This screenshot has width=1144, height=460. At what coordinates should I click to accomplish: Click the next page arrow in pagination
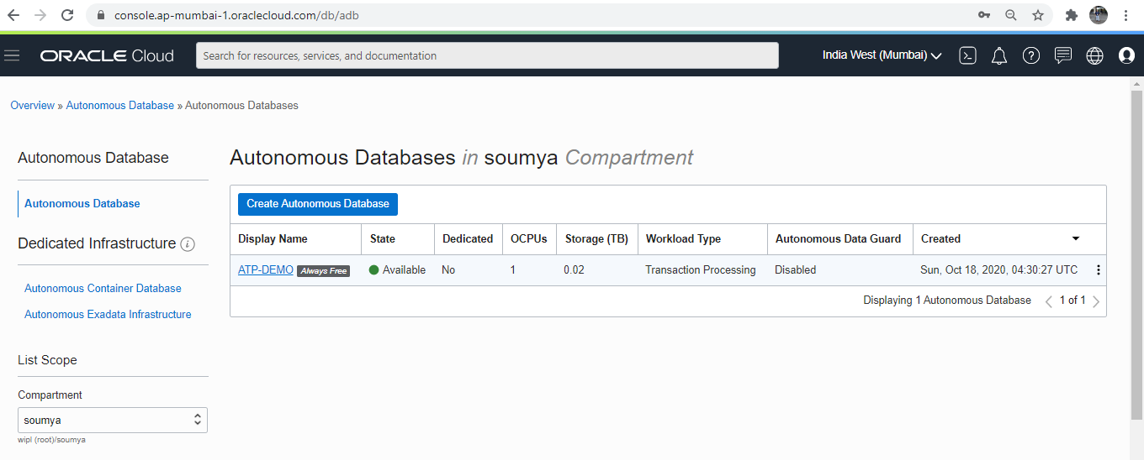pyautogui.click(x=1096, y=301)
